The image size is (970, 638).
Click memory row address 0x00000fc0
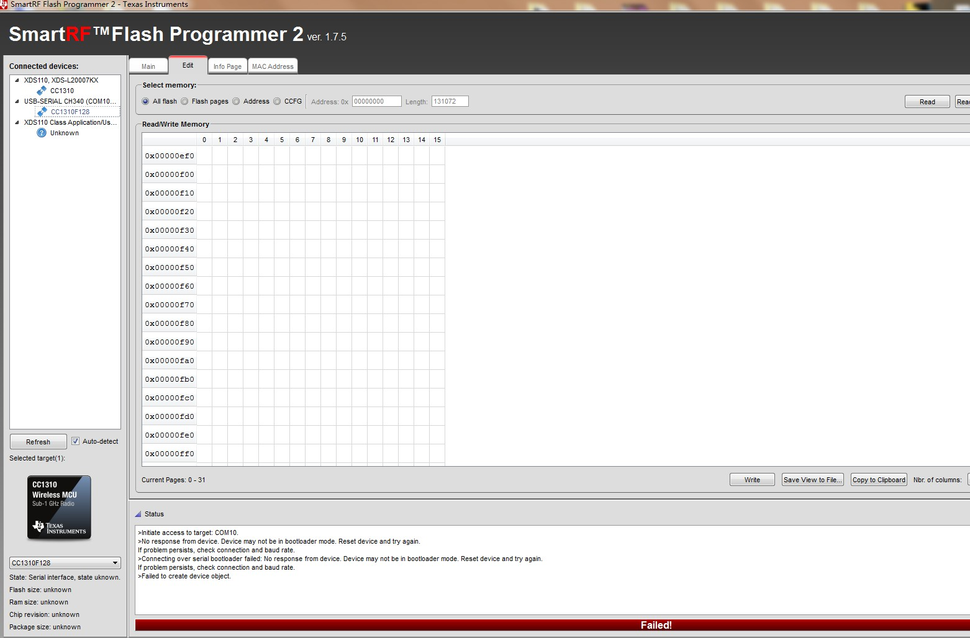(170, 398)
